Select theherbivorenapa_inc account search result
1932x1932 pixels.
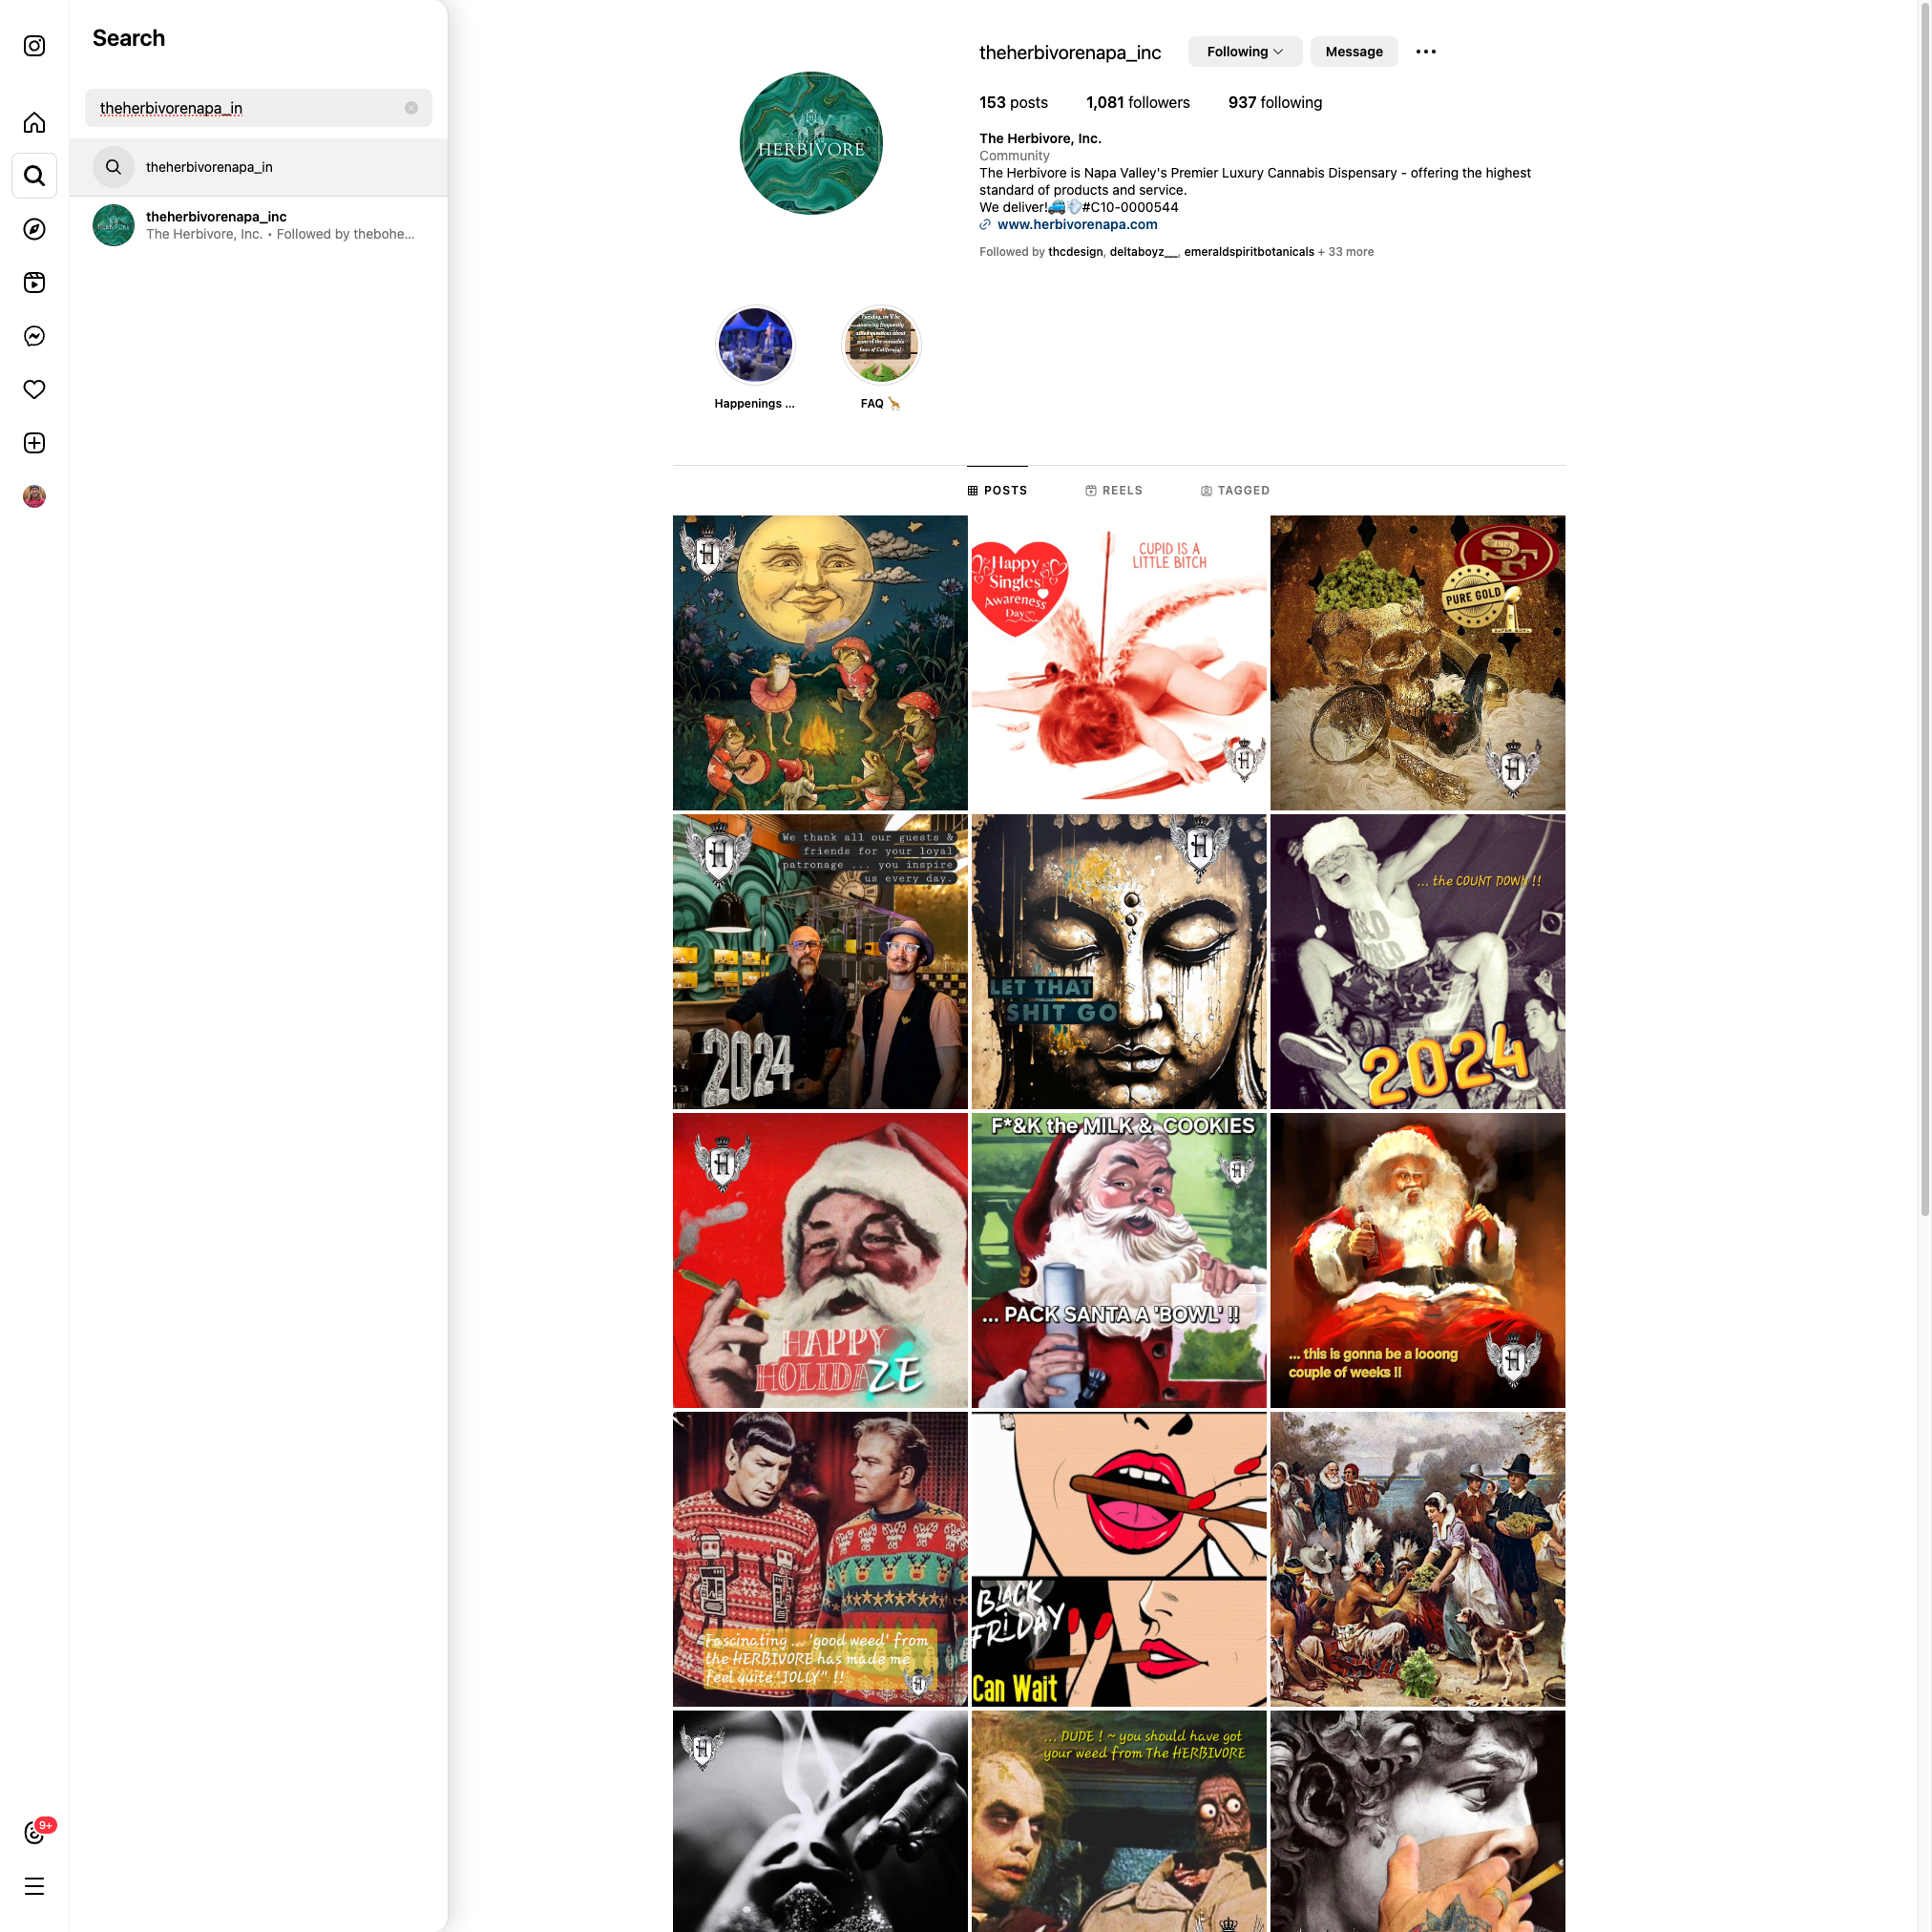[258, 225]
